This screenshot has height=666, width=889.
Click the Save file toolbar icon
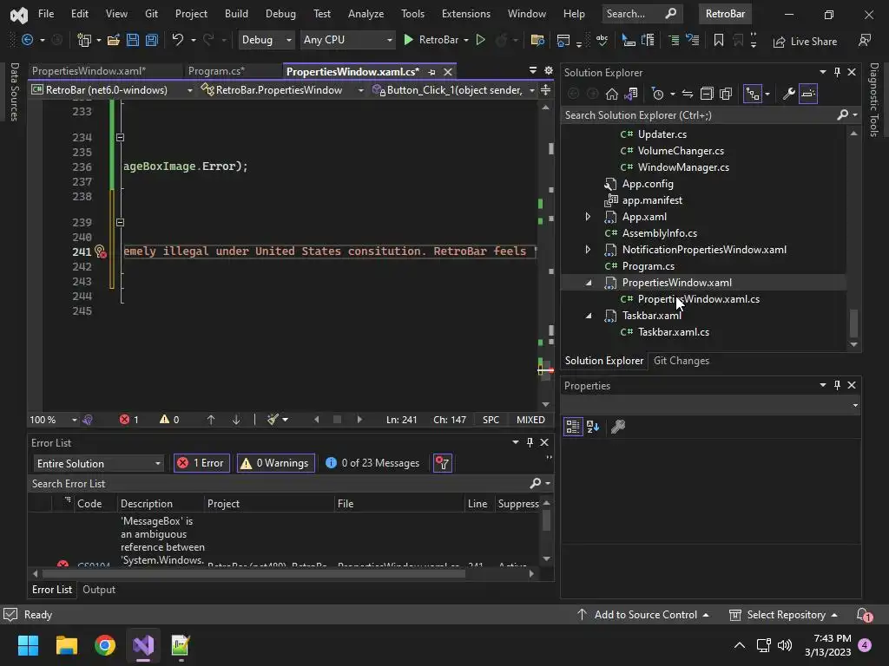pos(133,40)
